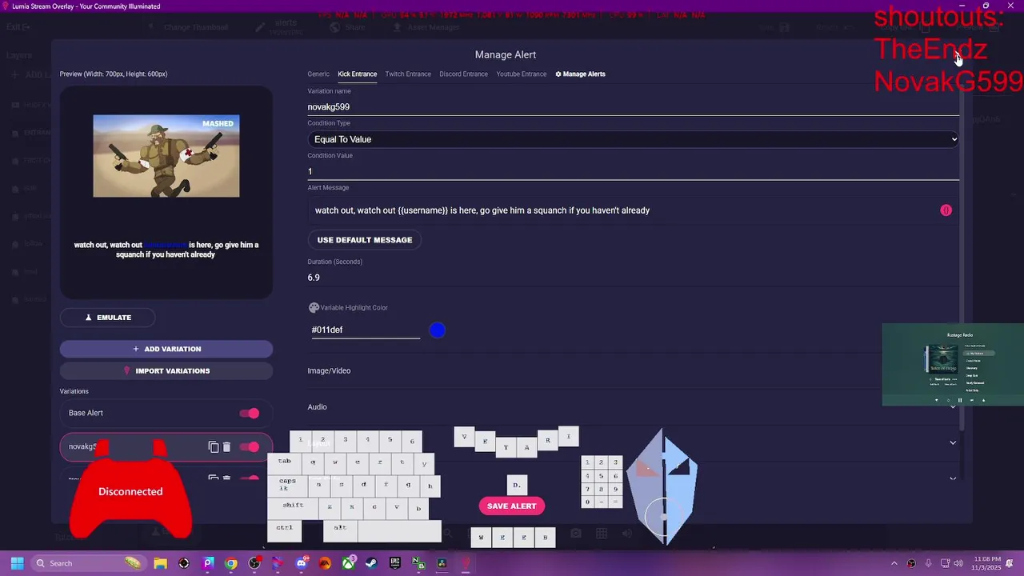
Task: Pause playback in the Rustage Radio player
Action: coord(960,400)
